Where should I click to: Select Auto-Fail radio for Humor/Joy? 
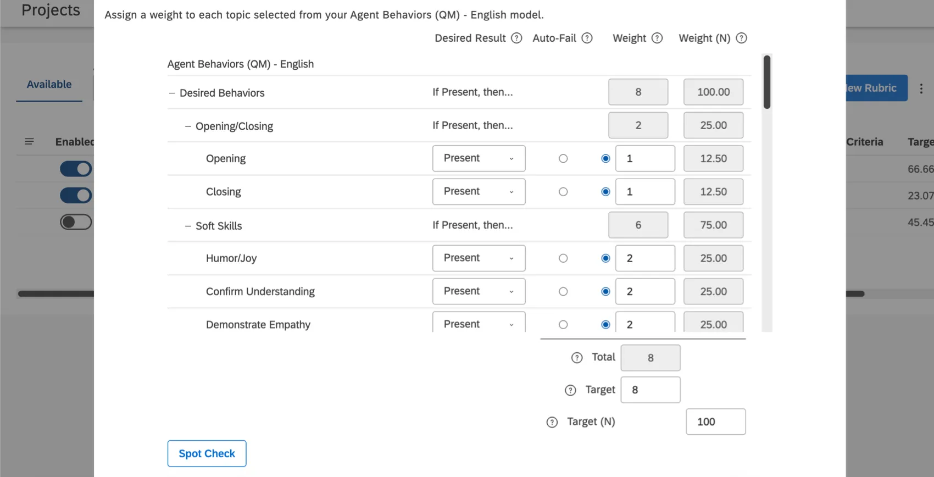(x=563, y=258)
